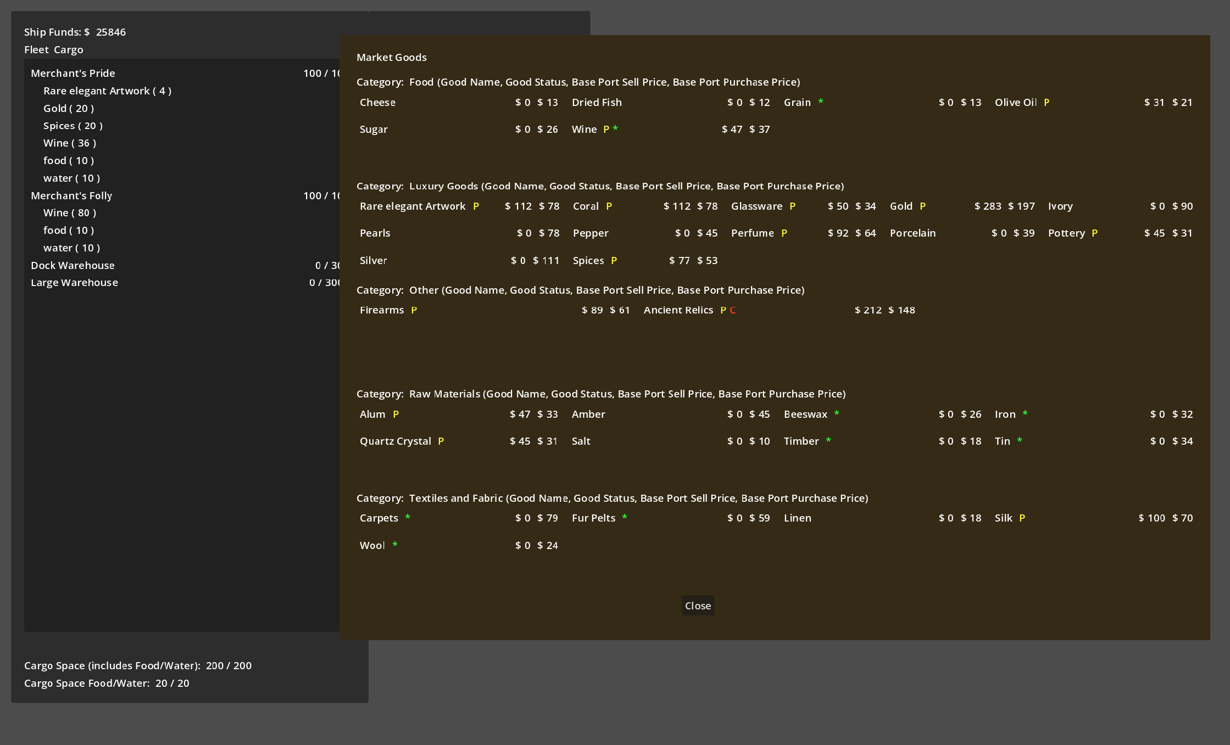1230x745 pixels.
Task: Click Carpets market good
Action: 379,518
